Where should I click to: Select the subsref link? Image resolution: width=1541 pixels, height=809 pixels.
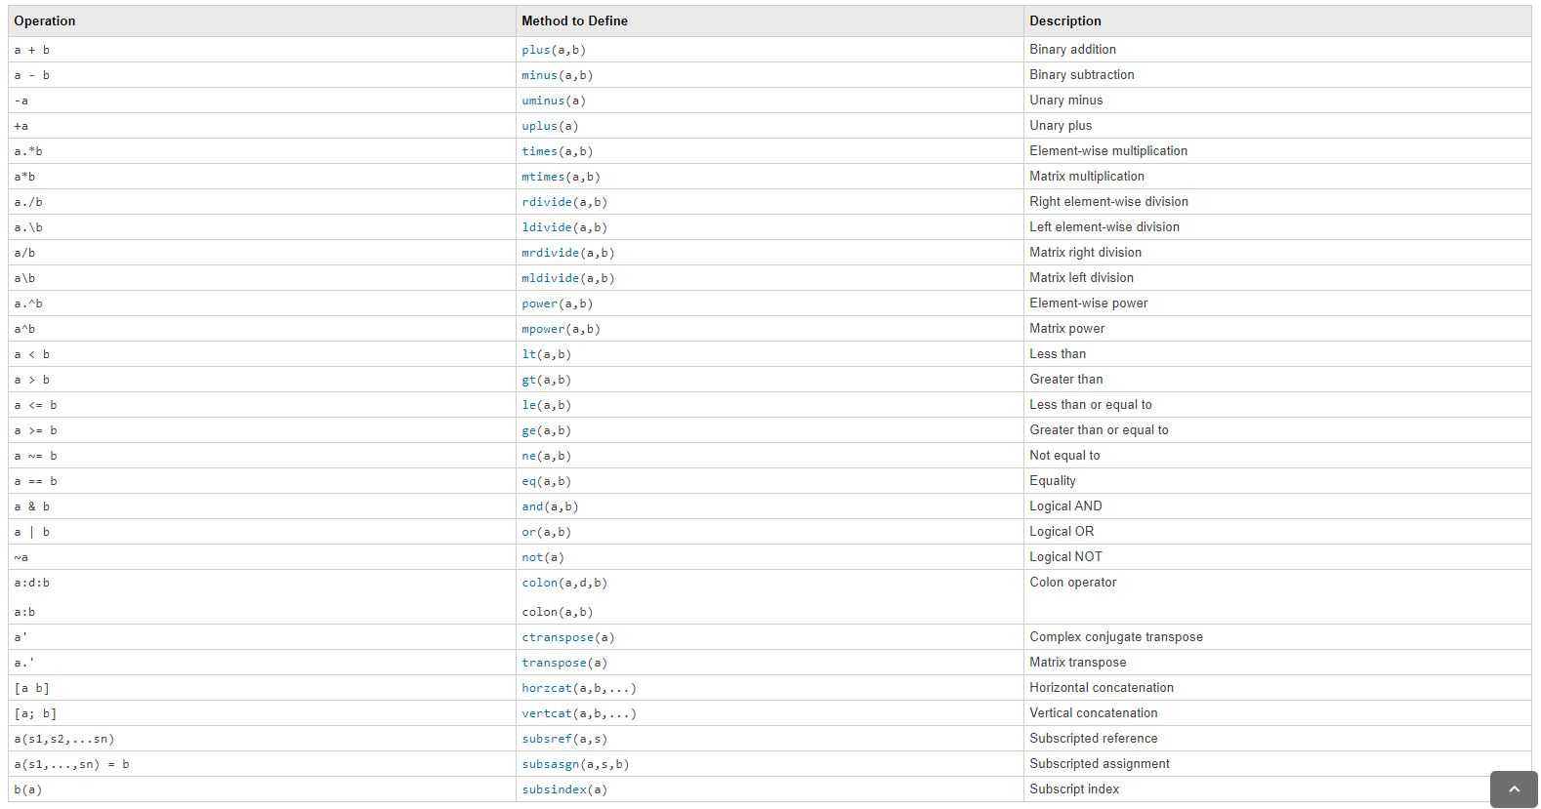click(546, 739)
